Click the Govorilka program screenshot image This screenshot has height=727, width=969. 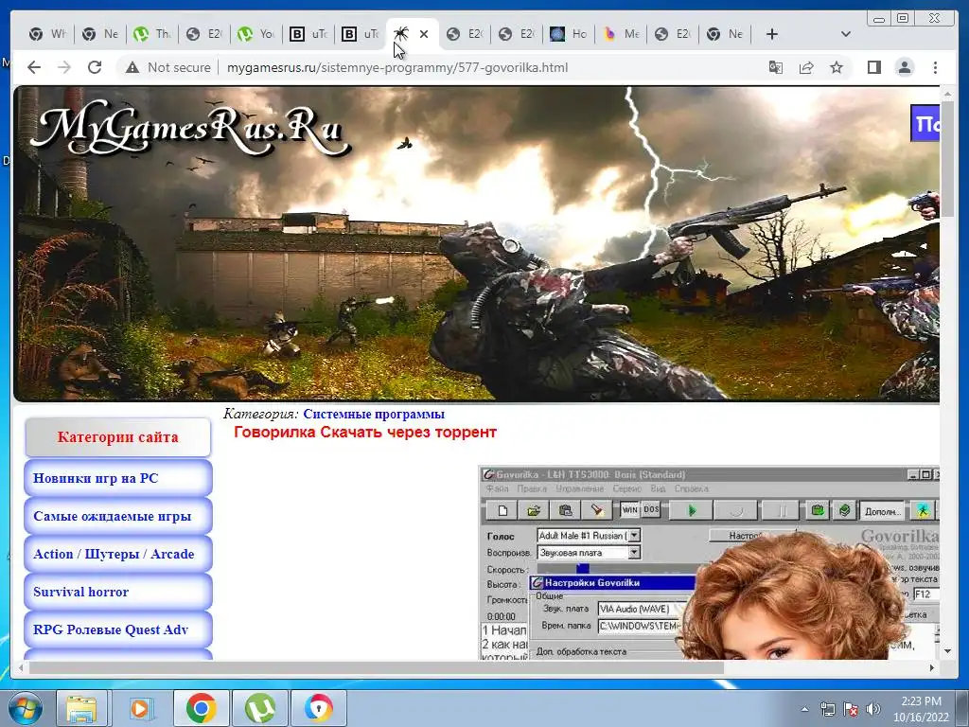click(710, 562)
